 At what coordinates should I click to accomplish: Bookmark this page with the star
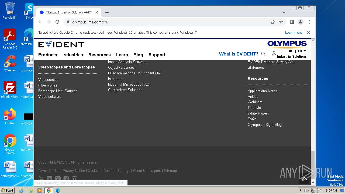pos(281,22)
